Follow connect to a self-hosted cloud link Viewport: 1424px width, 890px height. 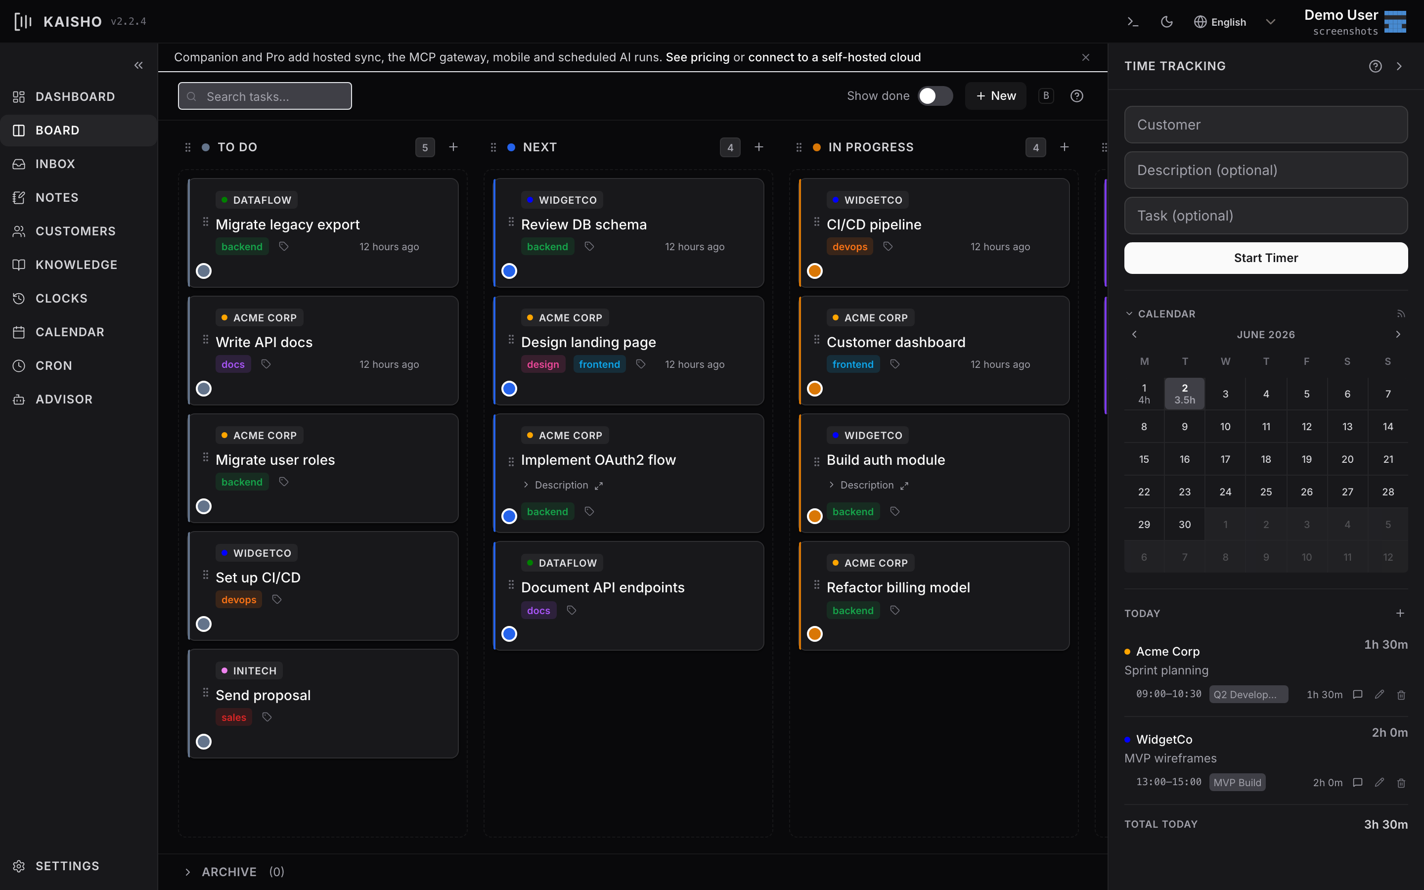(835, 57)
